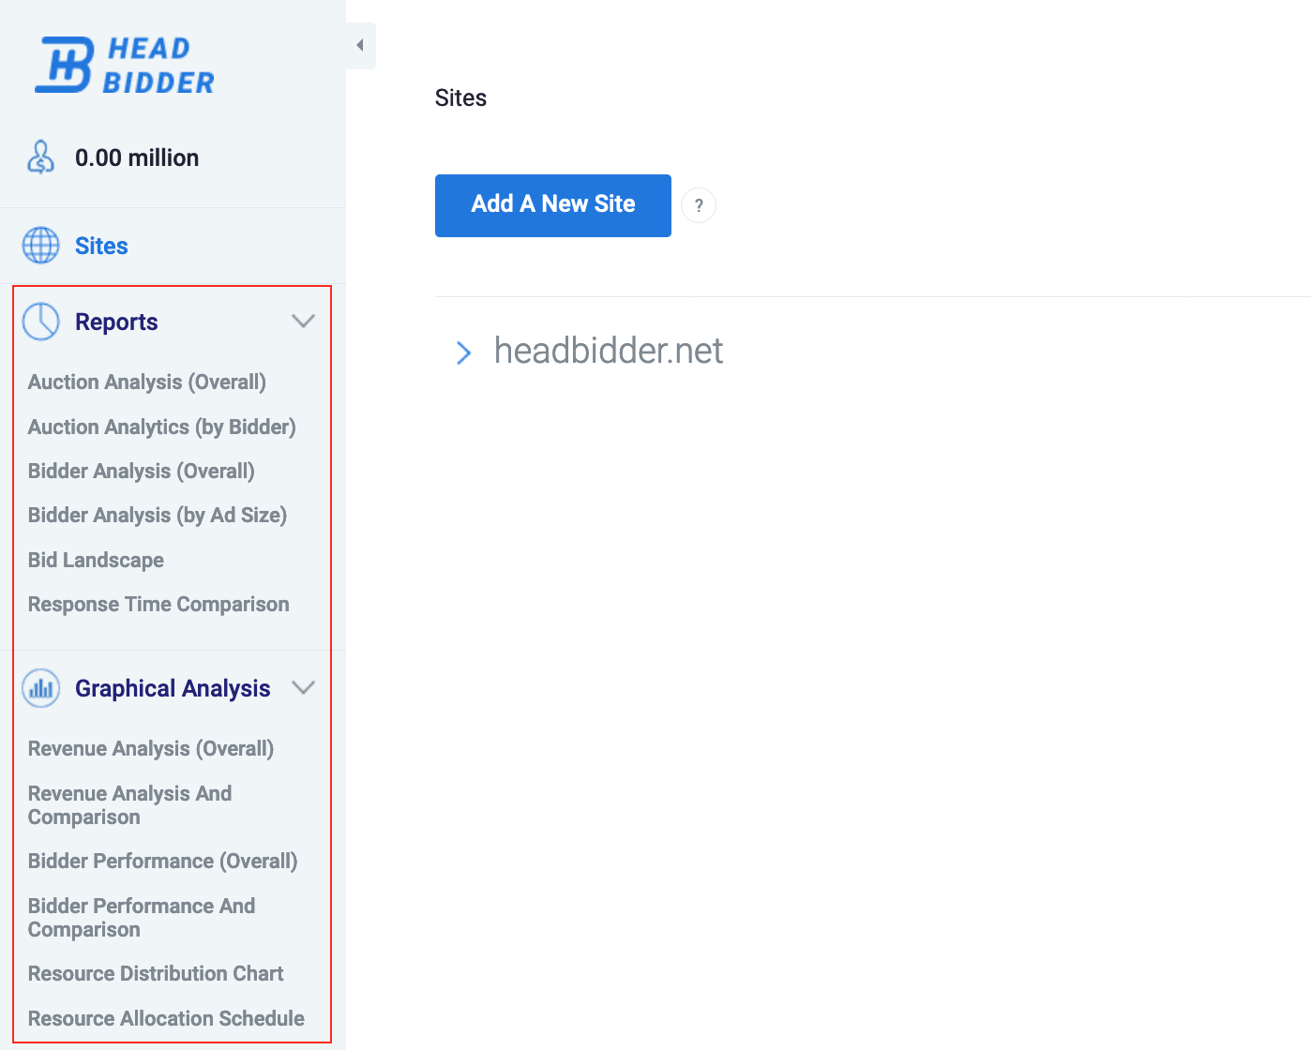Click the account balance money icon
This screenshot has width=1311, height=1050.
point(40,157)
